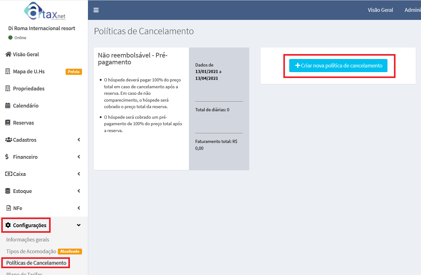Expand the Estoque submenu chevron
The image size is (421, 275).
point(79,191)
